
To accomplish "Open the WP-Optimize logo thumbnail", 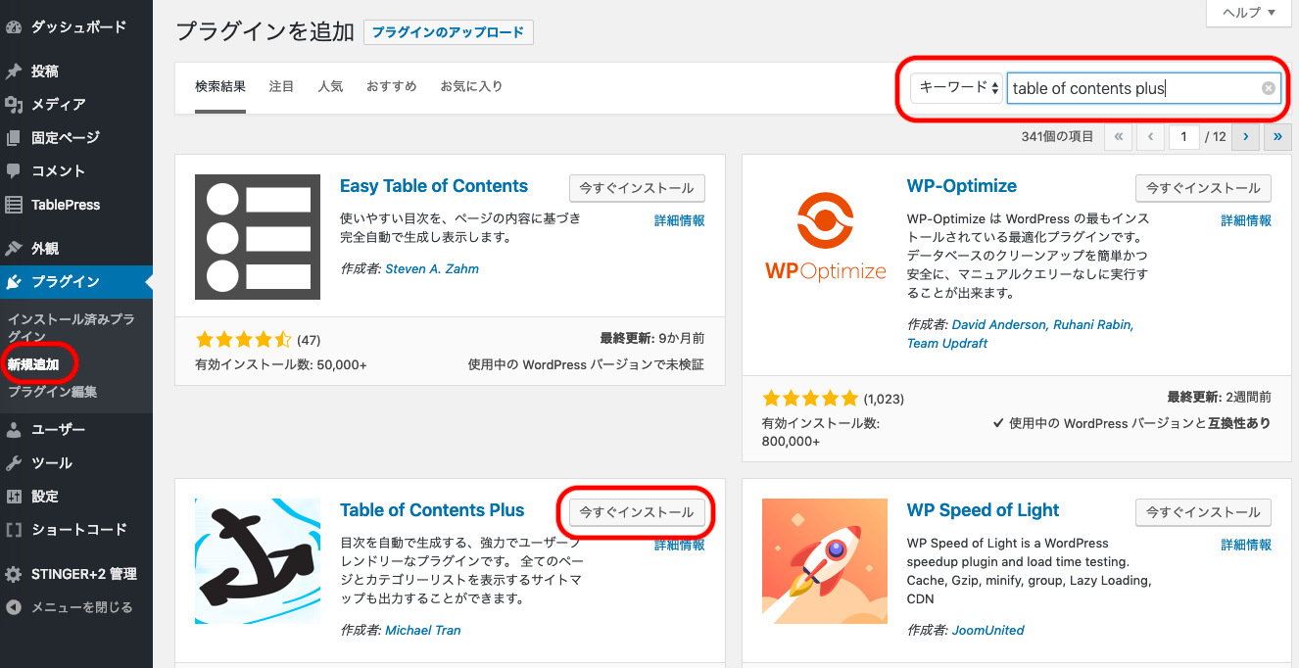I will coord(825,237).
